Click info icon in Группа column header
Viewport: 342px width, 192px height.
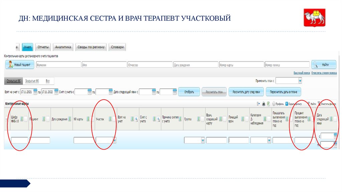tap(198, 119)
